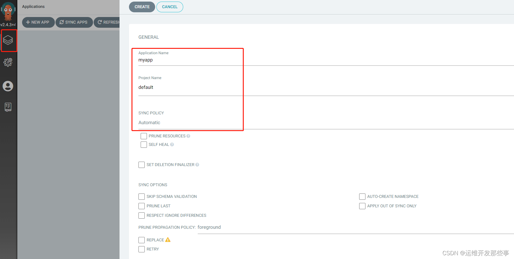Click the v2.4.3 version label
514x259 pixels.
[8, 25]
